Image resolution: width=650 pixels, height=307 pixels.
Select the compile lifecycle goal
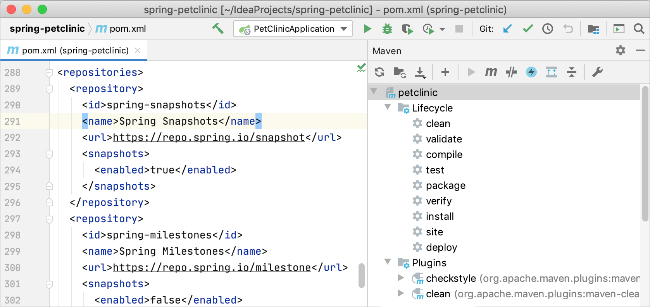444,154
